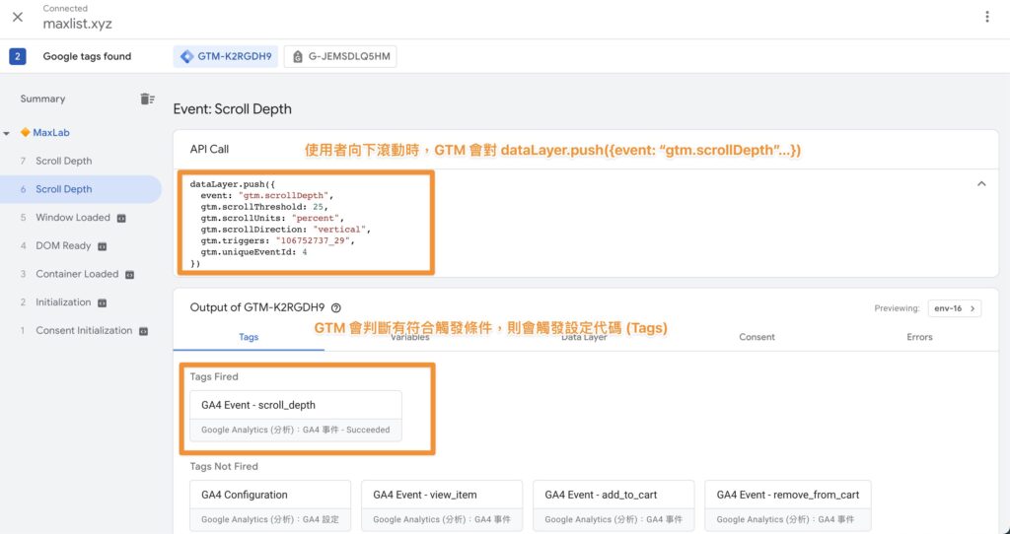Select event 6 Scroll Depth
This screenshot has width=1010, height=534.
pos(81,189)
